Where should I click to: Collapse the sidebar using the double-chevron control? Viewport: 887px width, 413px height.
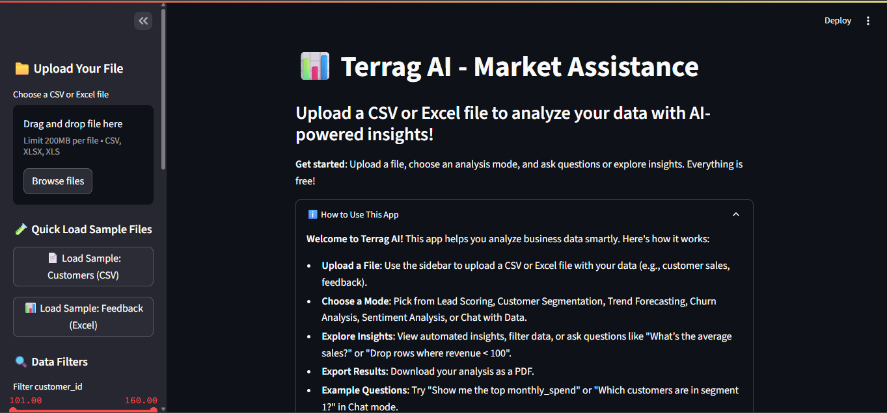[x=143, y=20]
